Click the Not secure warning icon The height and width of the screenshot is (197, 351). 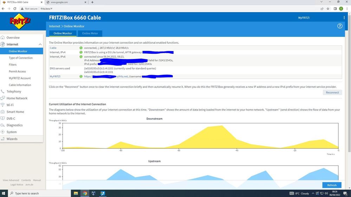22,9
